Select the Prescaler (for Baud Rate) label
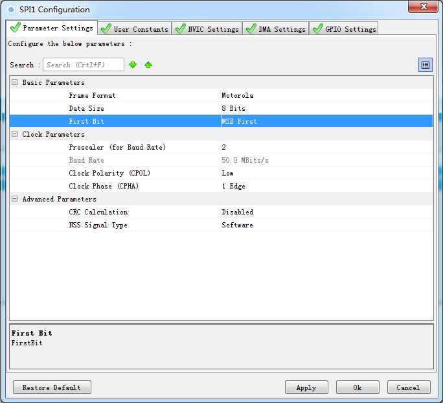Screen dimensions: 443x403 pos(117,147)
